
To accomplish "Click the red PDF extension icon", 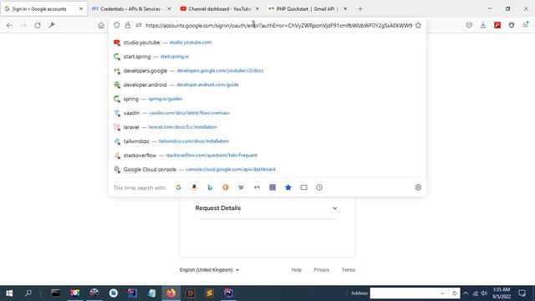I will pyautogui.click(x=497, y=25).
